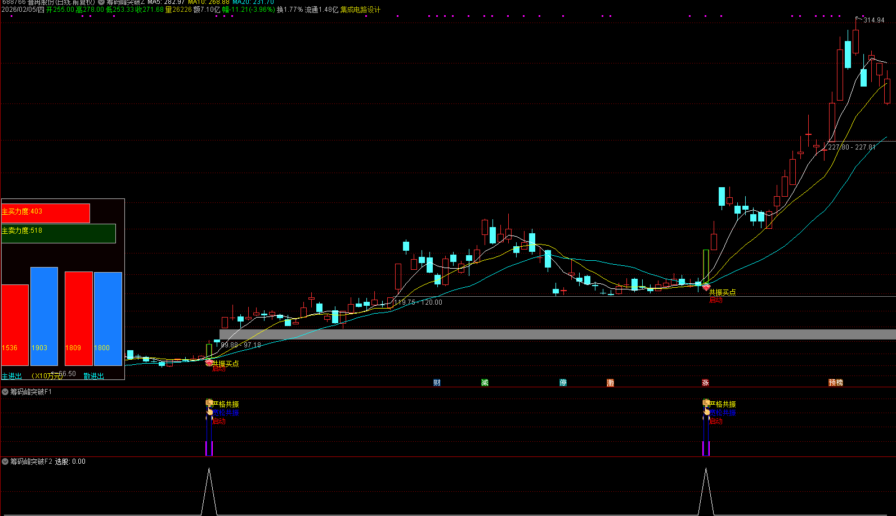This screenshot has width=896, height=516.
Task: Click the 筹码峰突破F1 panel title
Action: coord(31,392)
